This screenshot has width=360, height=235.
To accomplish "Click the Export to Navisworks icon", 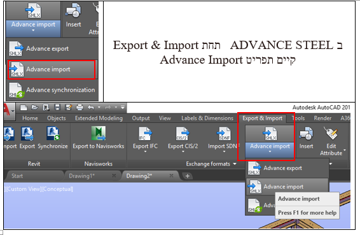I will click(99, 133).
